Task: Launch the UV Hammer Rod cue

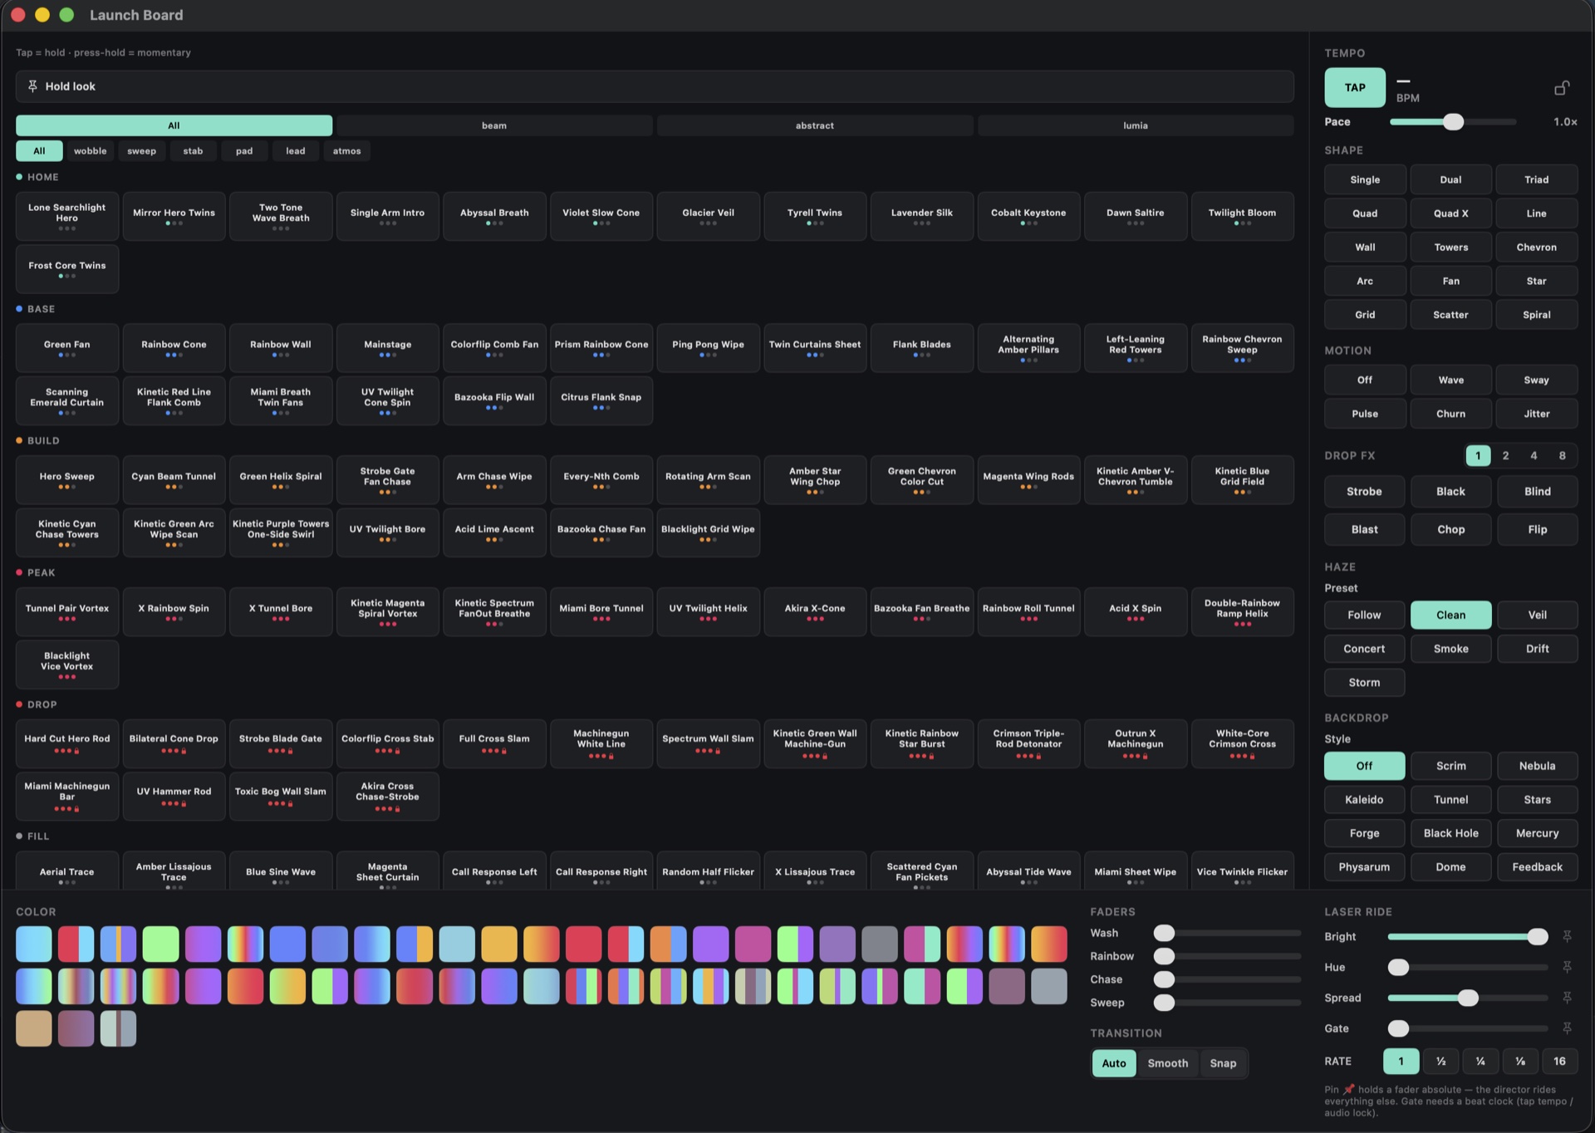Action: tap(174, 797)
